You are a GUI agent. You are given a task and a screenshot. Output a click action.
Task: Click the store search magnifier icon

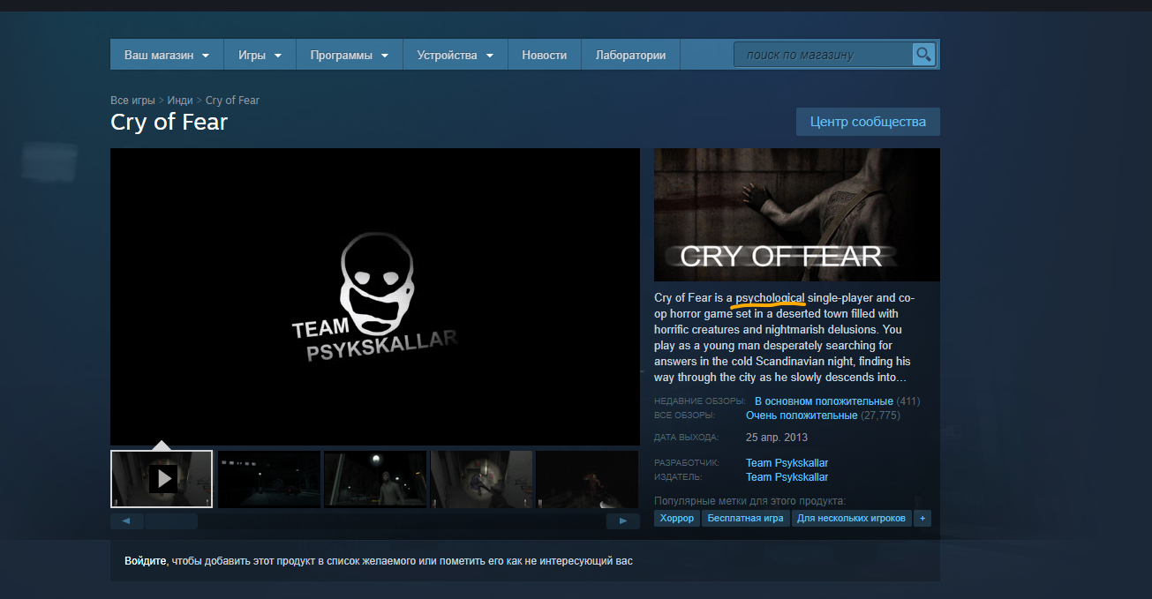[923, 55]
